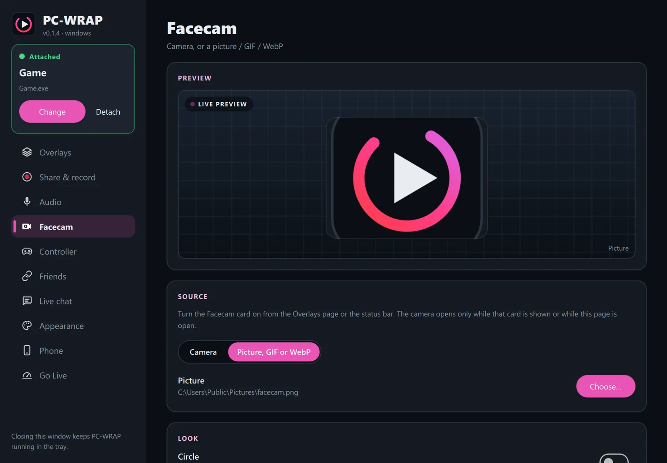Go to the Phone page
The height and width of the screenshot is (463, 667).
(x=73, y=351)
